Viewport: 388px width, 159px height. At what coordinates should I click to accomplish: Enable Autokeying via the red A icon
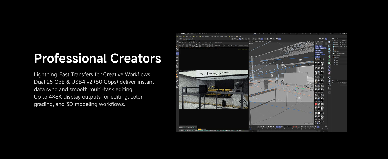pos(296,127)
